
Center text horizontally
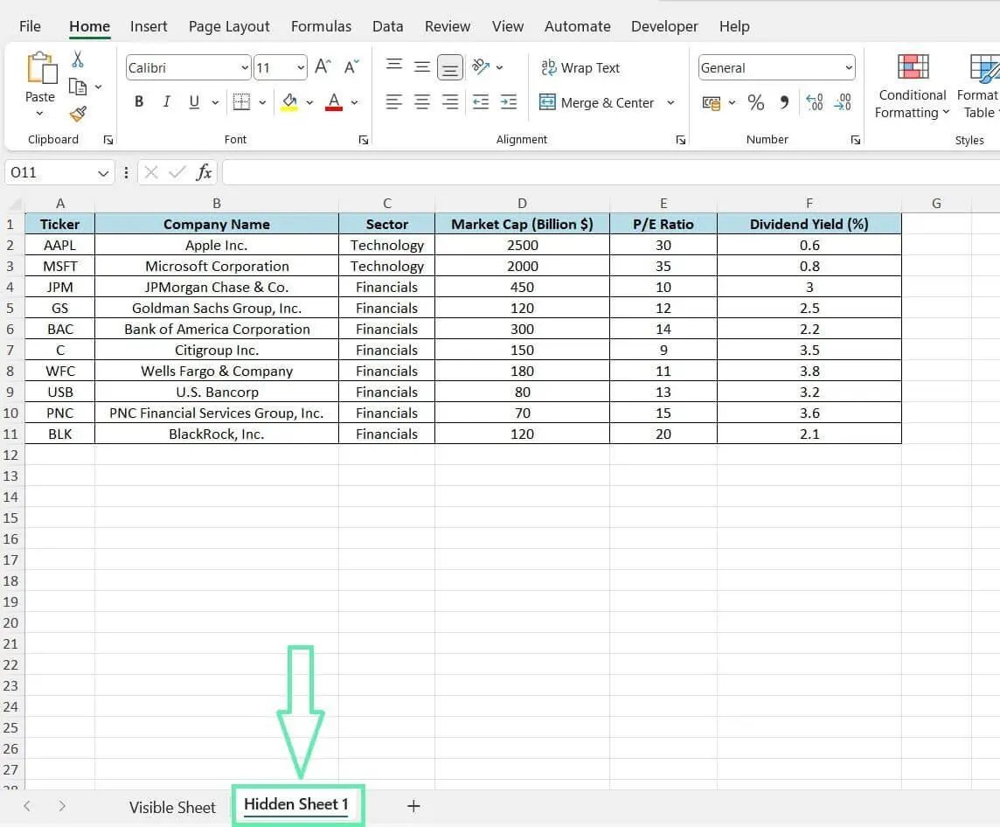pyautogui.click(x=421, y=102)
